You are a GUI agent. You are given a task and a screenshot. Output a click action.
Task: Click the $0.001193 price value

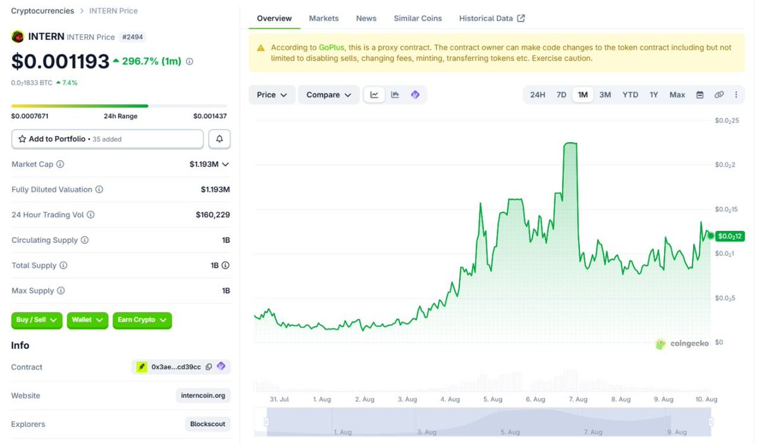click(60, 61)
